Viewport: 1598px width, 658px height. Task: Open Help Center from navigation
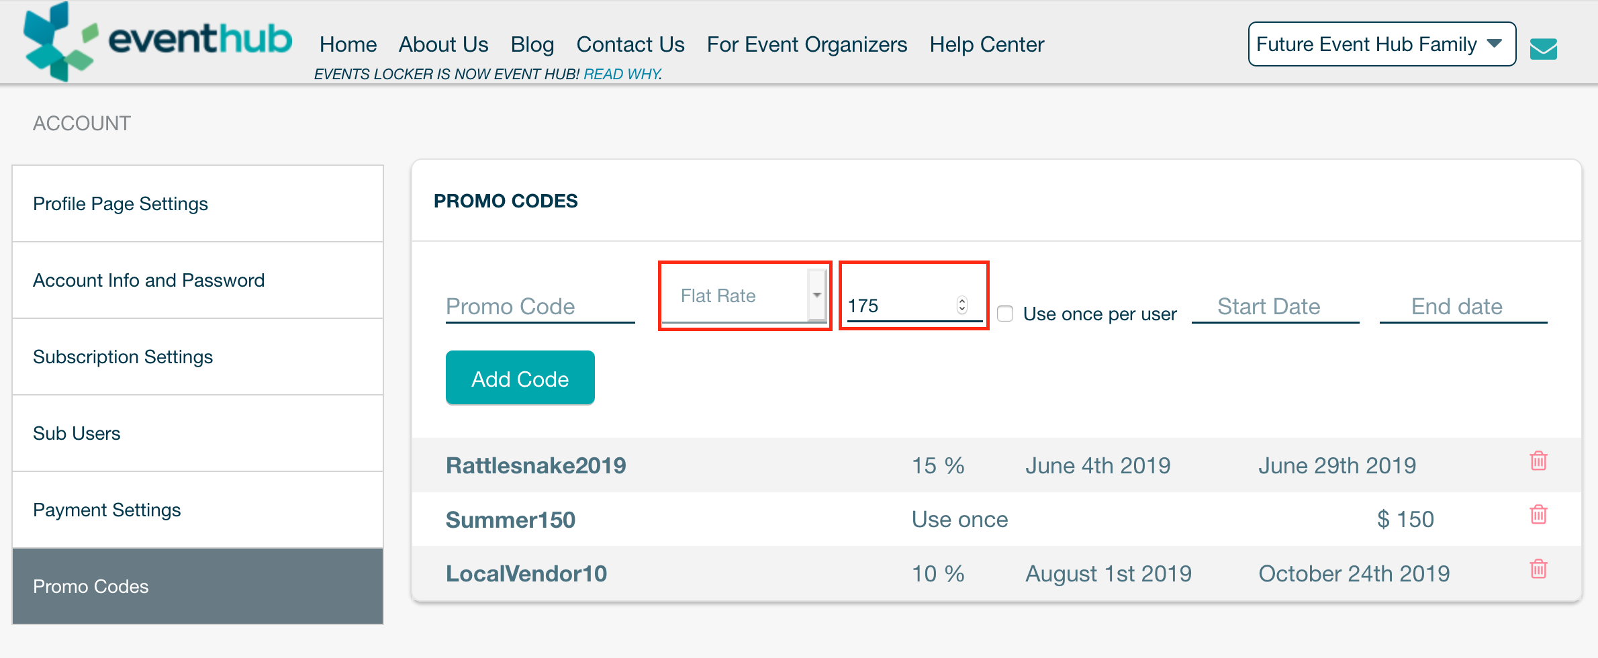click(986, 44)
